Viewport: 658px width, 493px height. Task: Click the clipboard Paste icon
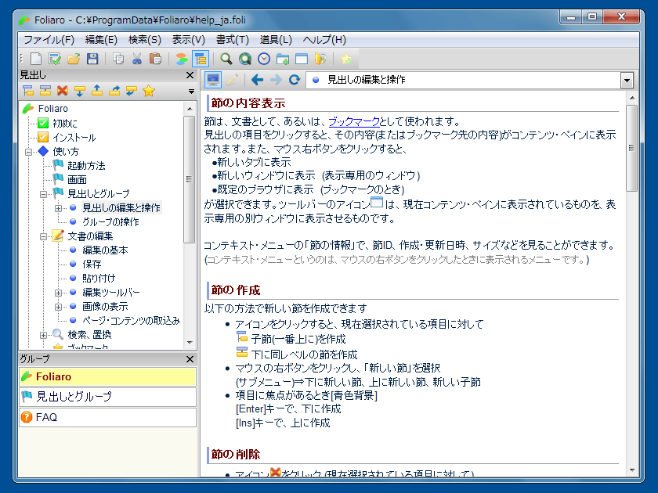156,59
